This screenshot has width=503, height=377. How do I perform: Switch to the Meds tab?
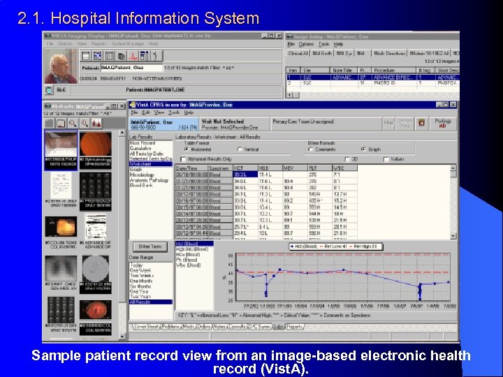tap(189, 327)
